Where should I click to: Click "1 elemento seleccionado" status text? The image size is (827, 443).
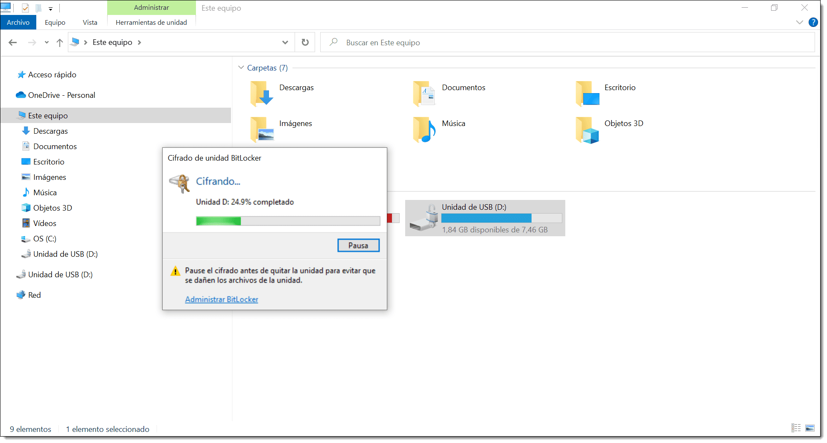point(108,429)
